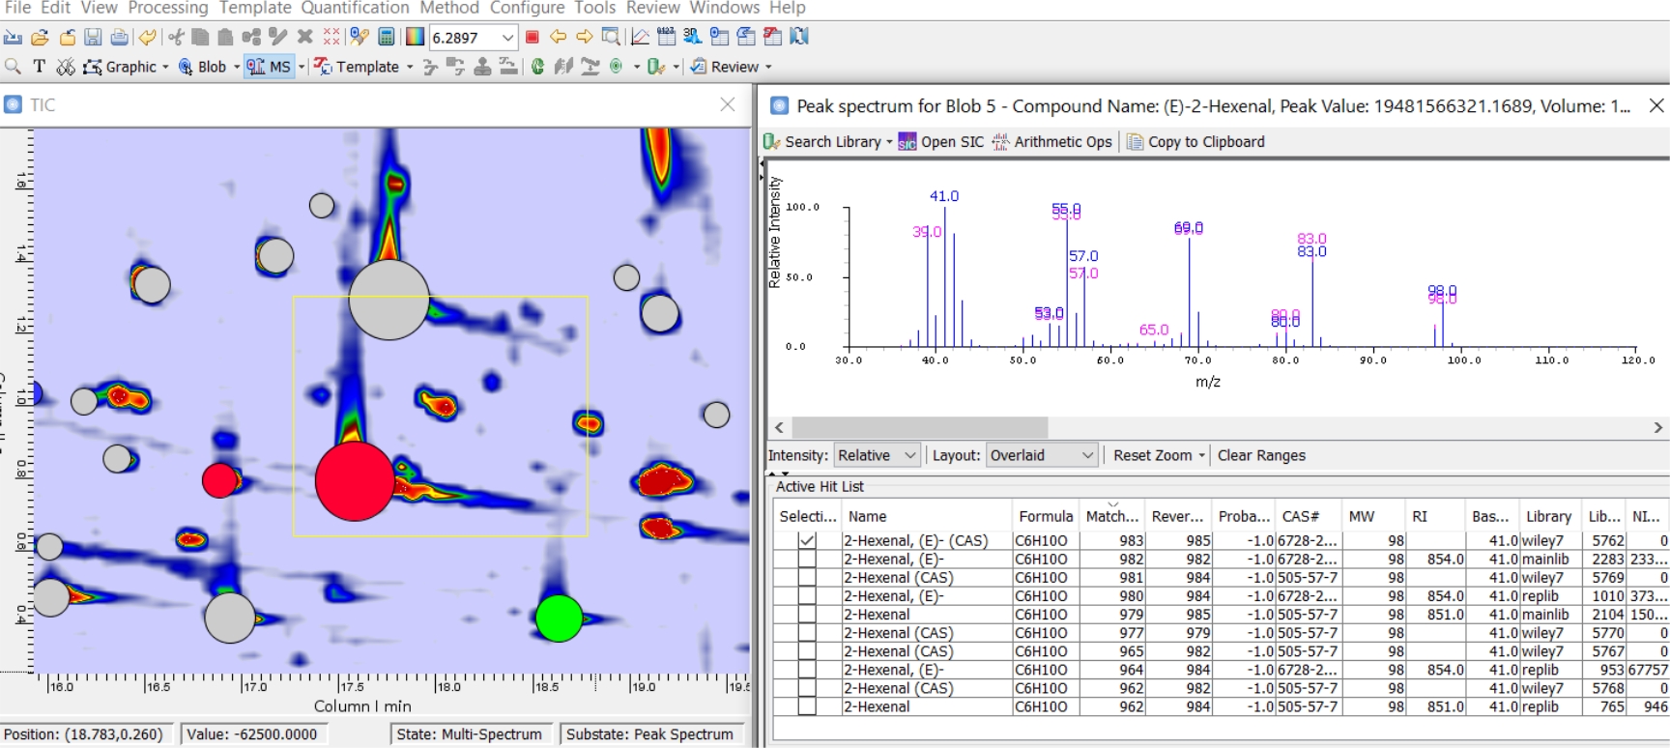Tick the third hit row checkbox
Viewport: 1670px width, 748px height.
807,578
